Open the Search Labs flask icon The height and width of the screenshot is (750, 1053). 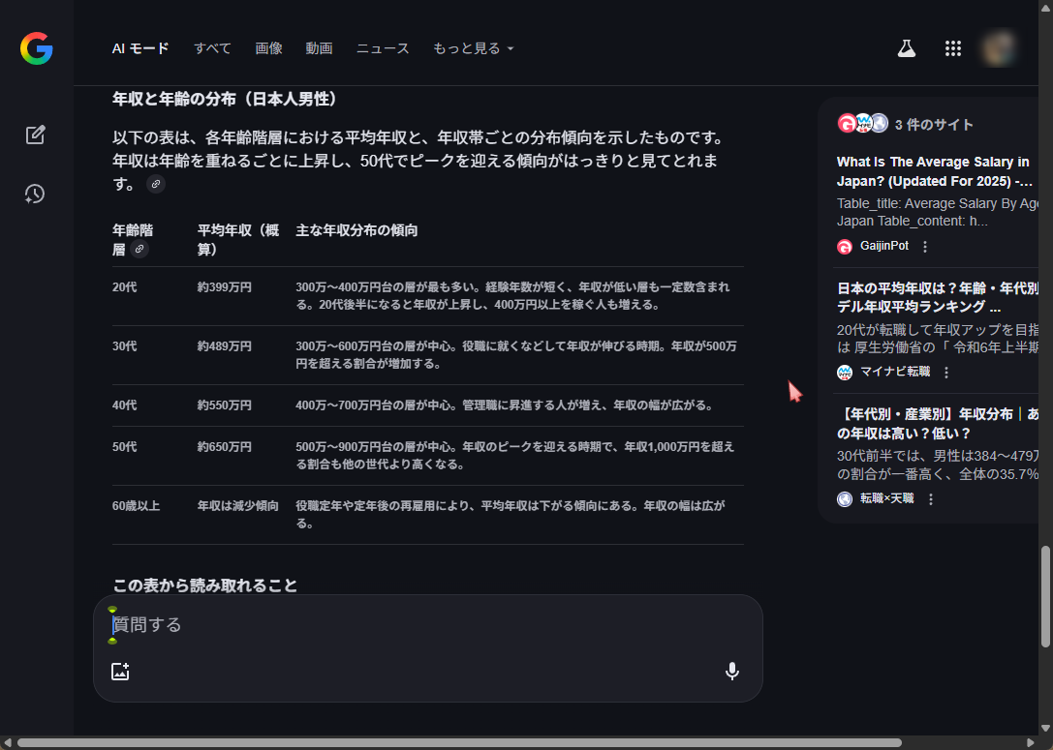[906, 48]
